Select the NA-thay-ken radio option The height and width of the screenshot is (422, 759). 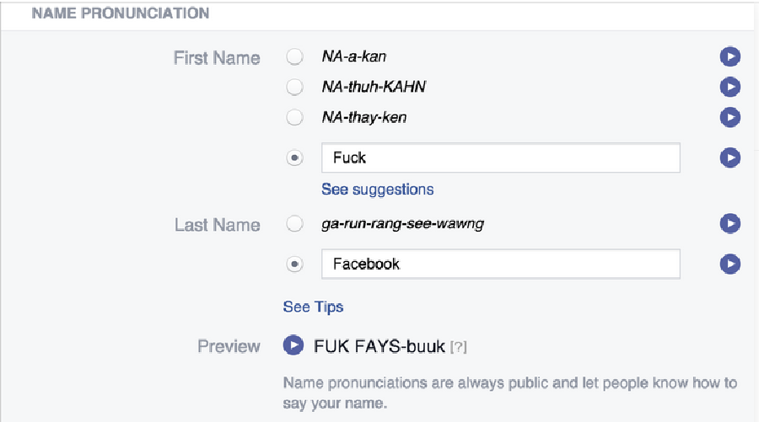[x=294, y=117]
